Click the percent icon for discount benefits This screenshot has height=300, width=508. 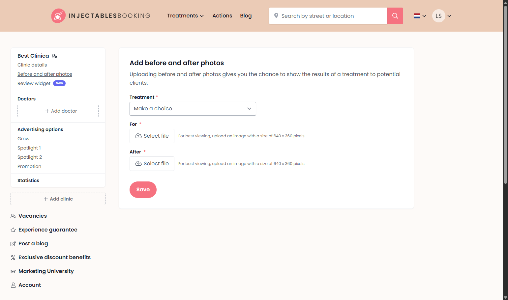click(13, 258)
